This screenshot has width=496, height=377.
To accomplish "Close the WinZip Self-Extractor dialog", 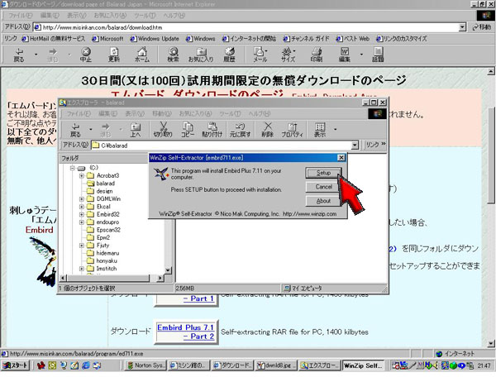I will pyautogui.click(x=341, y=158).
